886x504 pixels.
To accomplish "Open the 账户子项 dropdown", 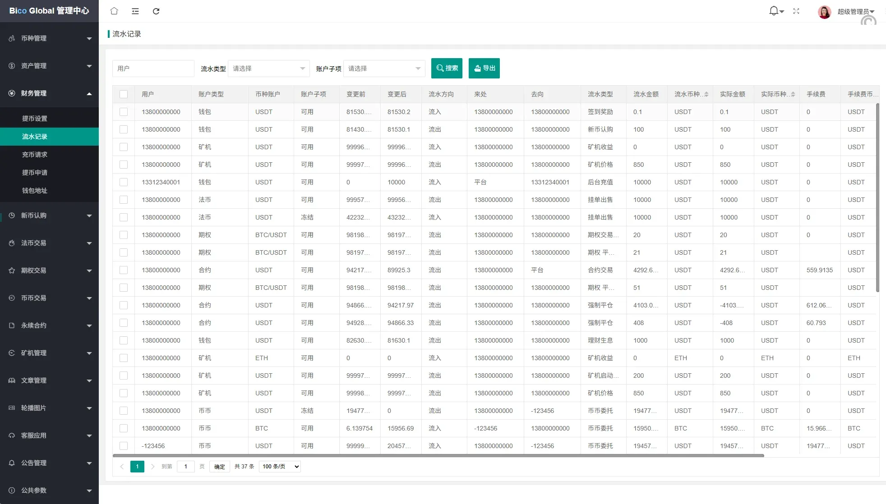I will click(384, 69).
